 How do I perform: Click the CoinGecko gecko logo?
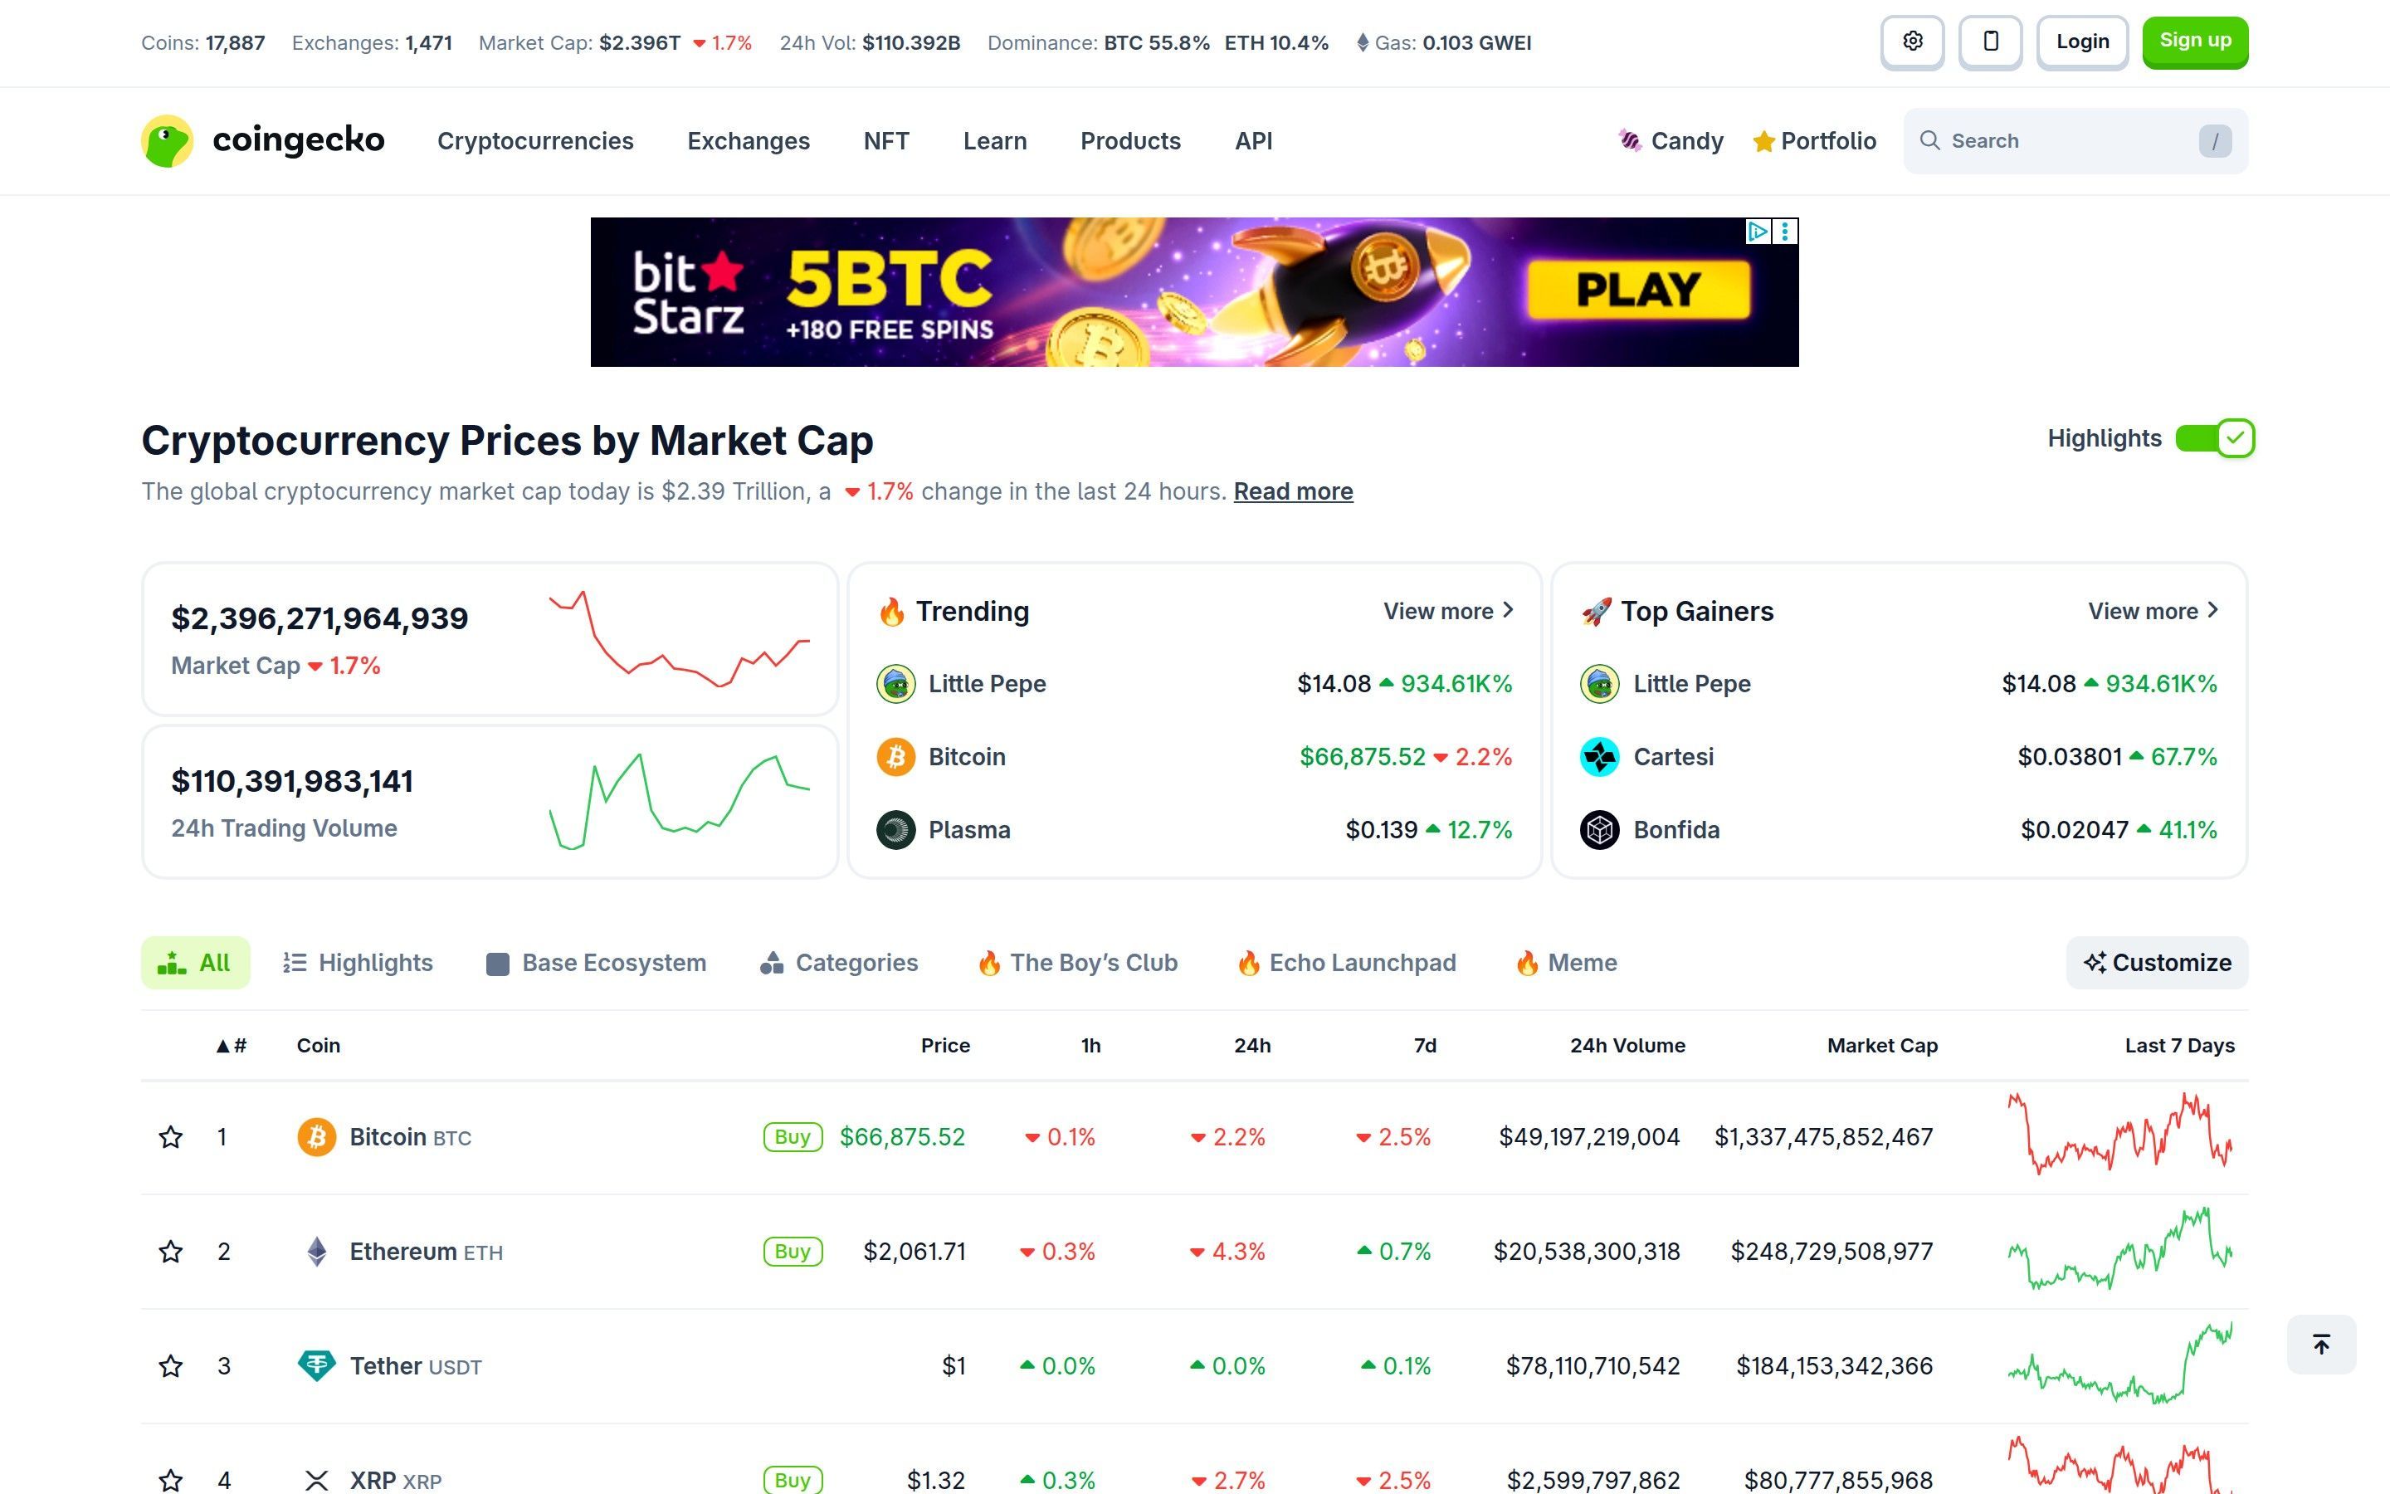pos(168,140)
